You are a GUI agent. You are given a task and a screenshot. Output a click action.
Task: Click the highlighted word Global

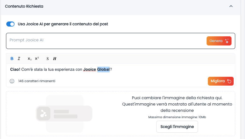(x=103, y=69)
